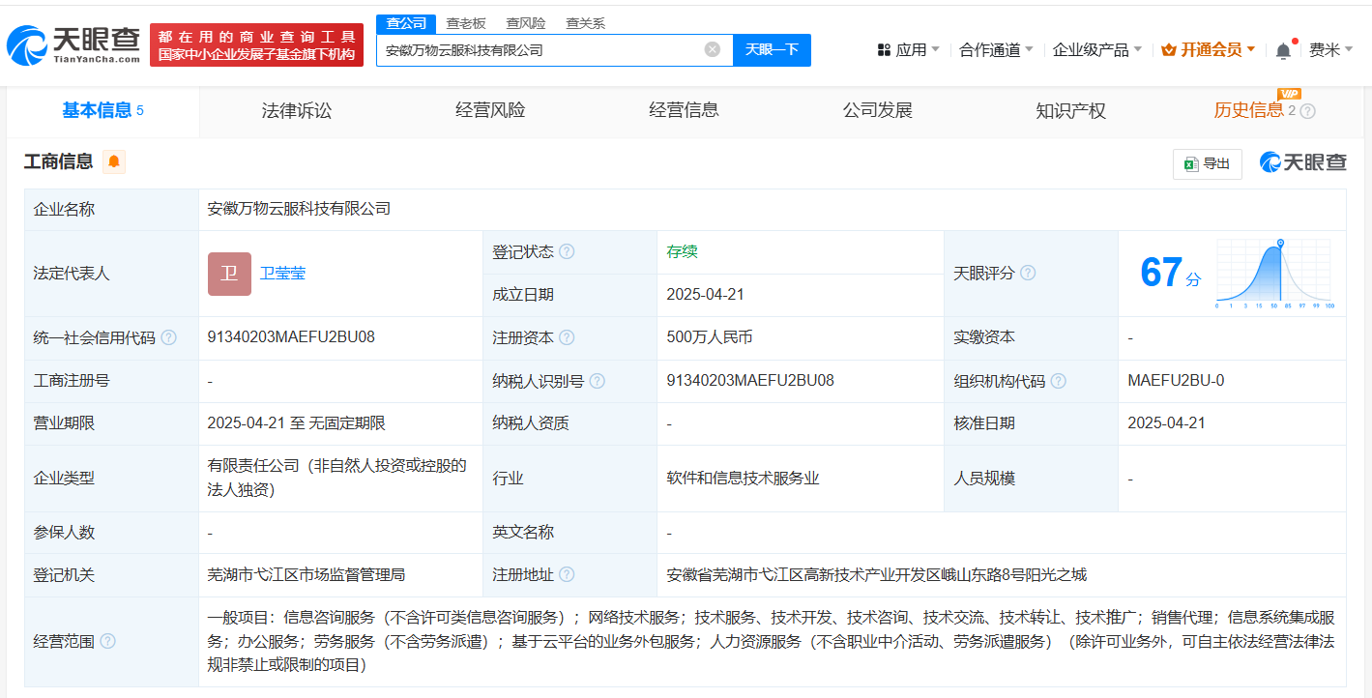The image size is (1372, 698).
Task: Expand the 合作通道 dropdown
Action: 996,49
